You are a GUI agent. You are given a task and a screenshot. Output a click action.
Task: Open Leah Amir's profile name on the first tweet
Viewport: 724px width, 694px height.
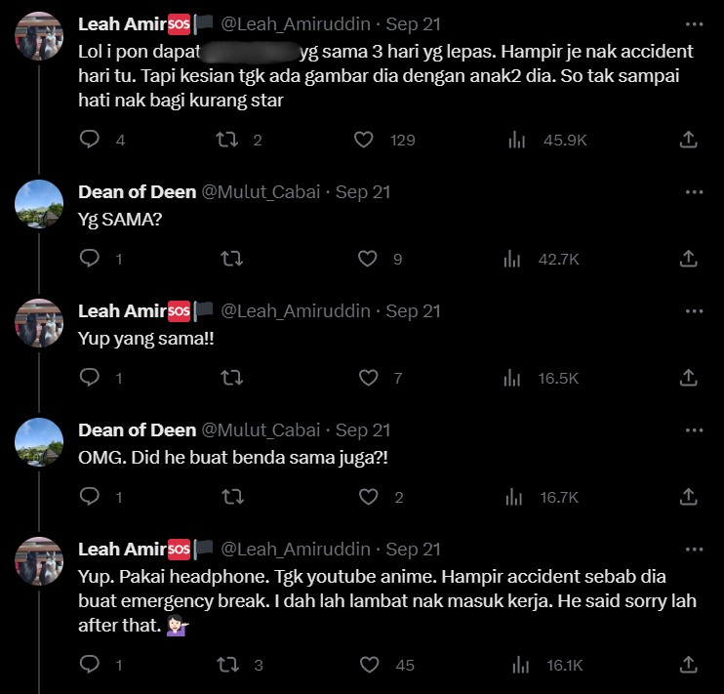pos(122,22)
